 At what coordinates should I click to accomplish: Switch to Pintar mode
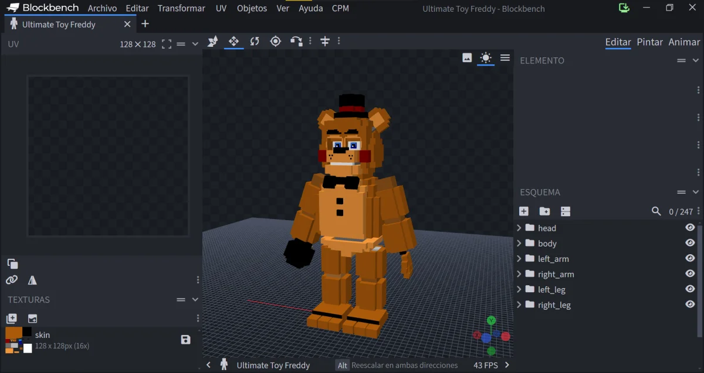coord(650,42)
